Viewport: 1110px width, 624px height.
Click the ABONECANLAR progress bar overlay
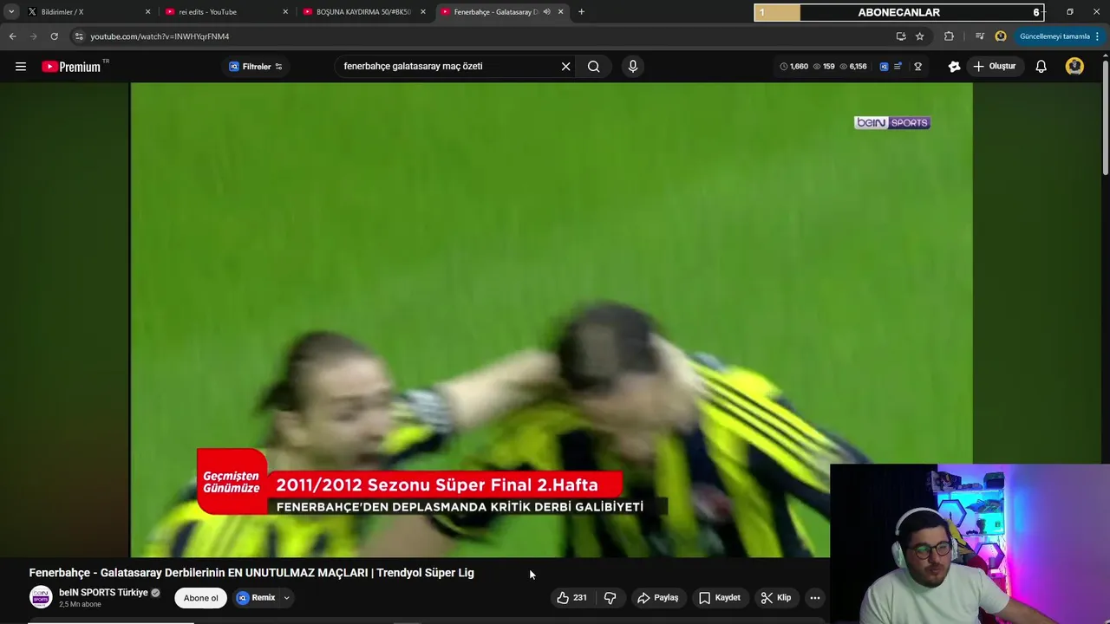coord(898,12)
